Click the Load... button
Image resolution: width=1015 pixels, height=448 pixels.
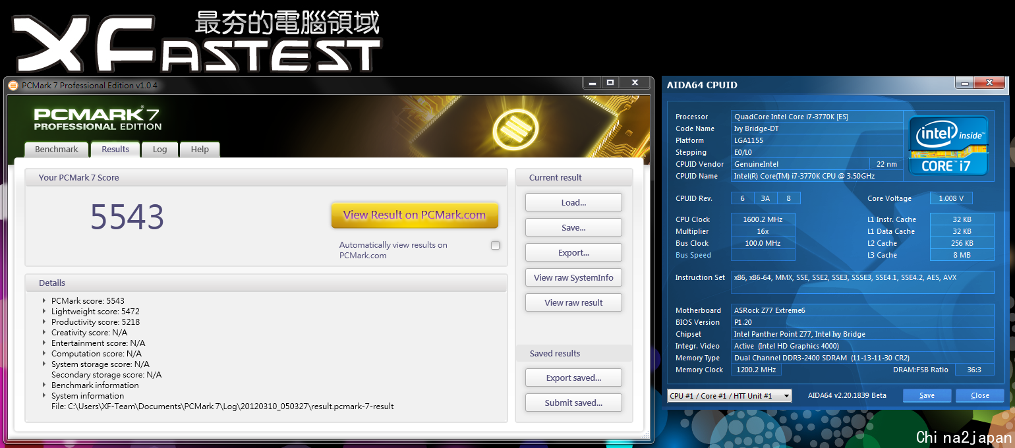tap(573, 202)
